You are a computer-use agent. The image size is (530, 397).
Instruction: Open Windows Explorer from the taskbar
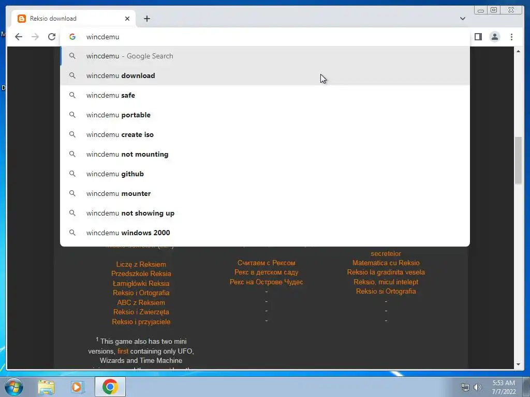[x=46, y=387]
